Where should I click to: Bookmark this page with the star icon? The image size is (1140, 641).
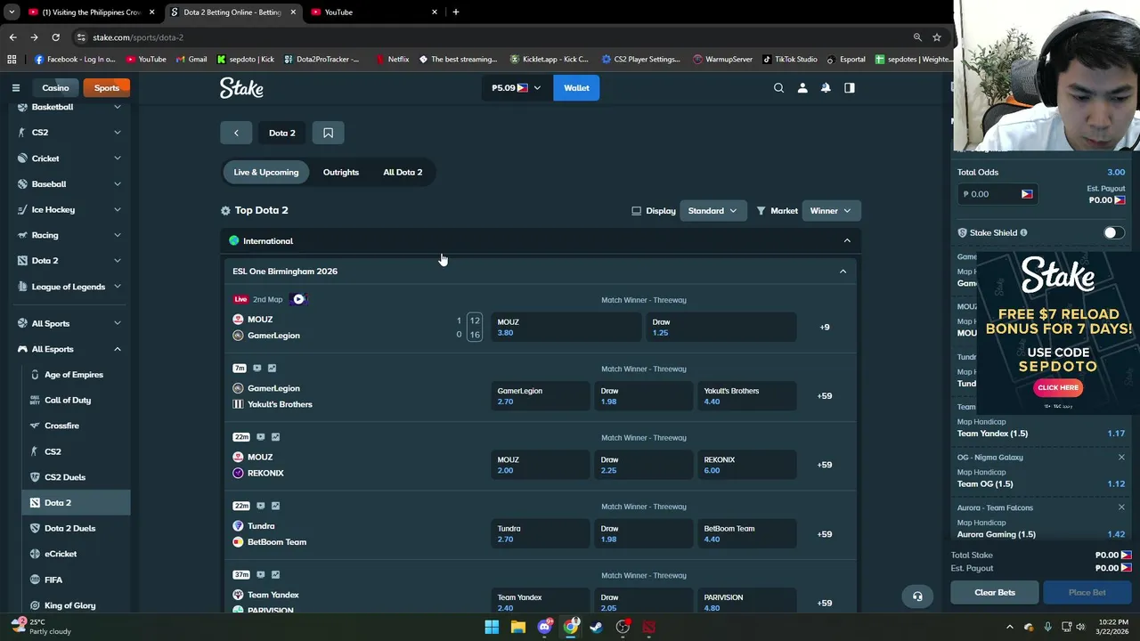(937, 37)
